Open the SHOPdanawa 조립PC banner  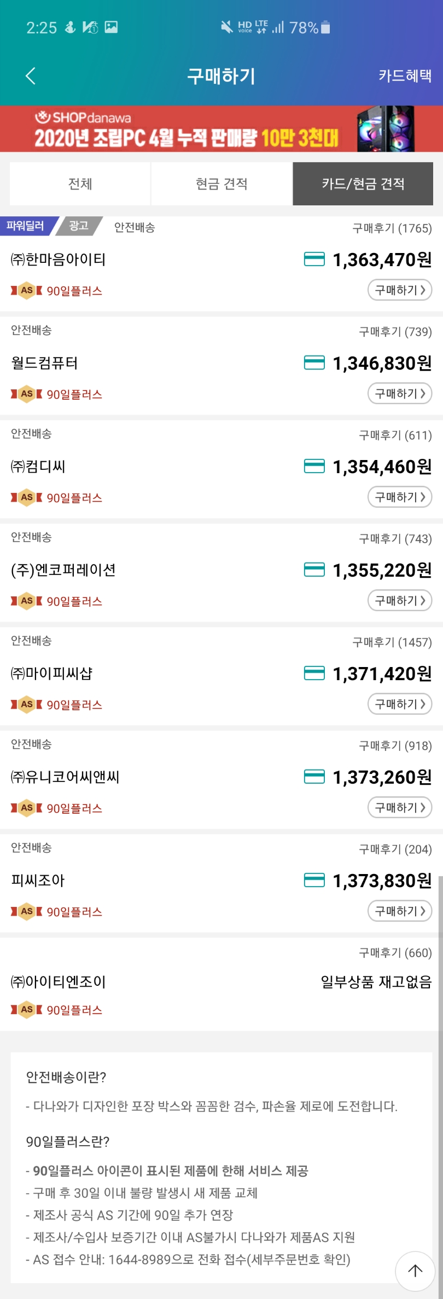point(221,129)
